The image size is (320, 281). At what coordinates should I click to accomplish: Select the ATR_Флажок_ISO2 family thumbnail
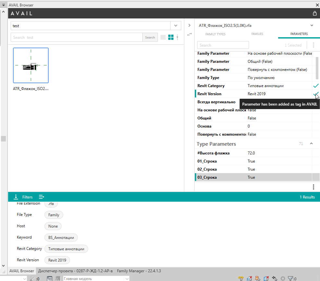(31, 65)
